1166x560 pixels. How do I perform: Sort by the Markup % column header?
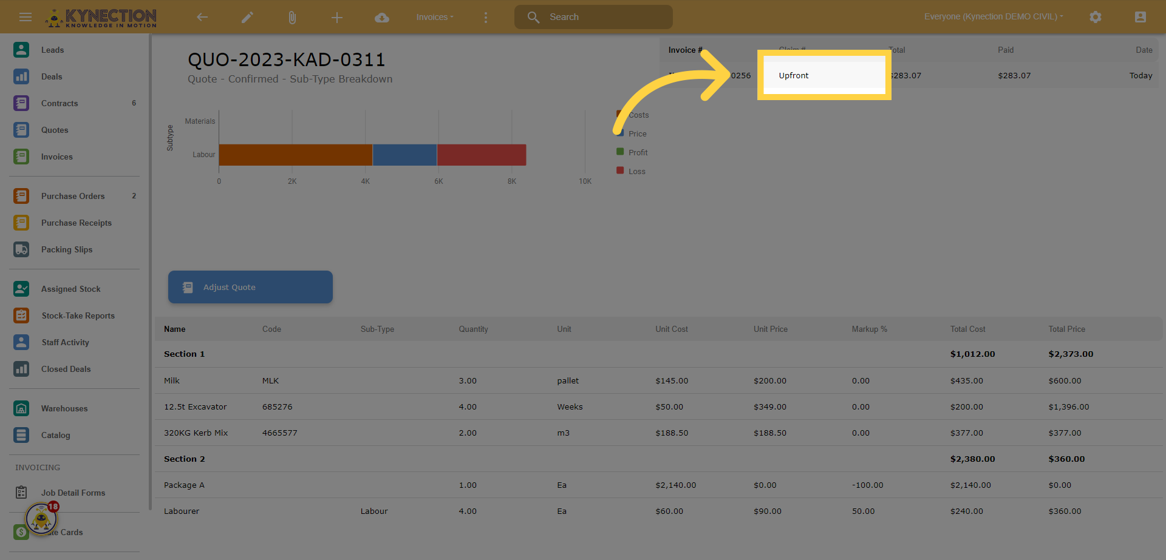pyautogui.click(x=869, y=329)
